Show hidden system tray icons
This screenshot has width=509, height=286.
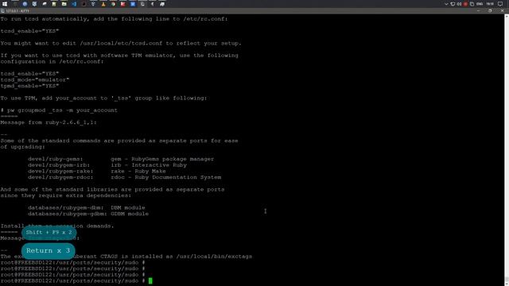coord(446,4)
